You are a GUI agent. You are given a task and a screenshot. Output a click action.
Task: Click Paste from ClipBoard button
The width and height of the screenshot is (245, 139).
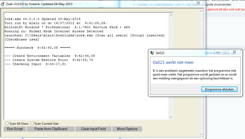click(x=51, y=129)
